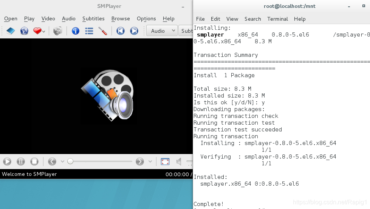Image resolution: width=370 pixels, height=209 pixels.
Task: Open the SMPlayer Subtitles menu
Action: point(93,18)
